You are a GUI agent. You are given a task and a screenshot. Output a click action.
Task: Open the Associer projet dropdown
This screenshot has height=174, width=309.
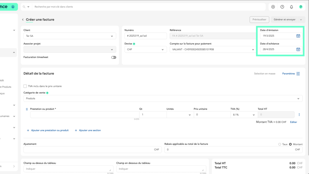click(x=70, y=49)
